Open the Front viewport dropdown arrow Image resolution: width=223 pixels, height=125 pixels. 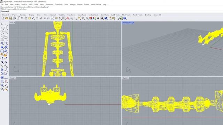click(x=15, y=78)
